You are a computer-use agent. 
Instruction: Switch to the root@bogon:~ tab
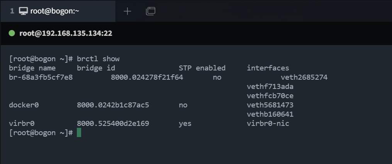(58, 11)
